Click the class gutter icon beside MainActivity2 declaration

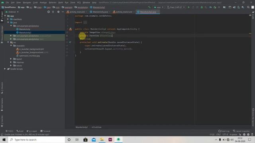click(x=70, y=29)
